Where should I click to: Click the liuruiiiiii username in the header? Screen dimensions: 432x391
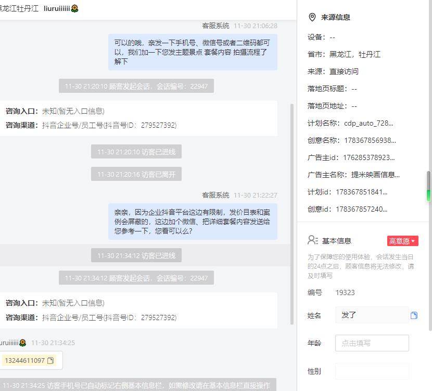point(57,8)
